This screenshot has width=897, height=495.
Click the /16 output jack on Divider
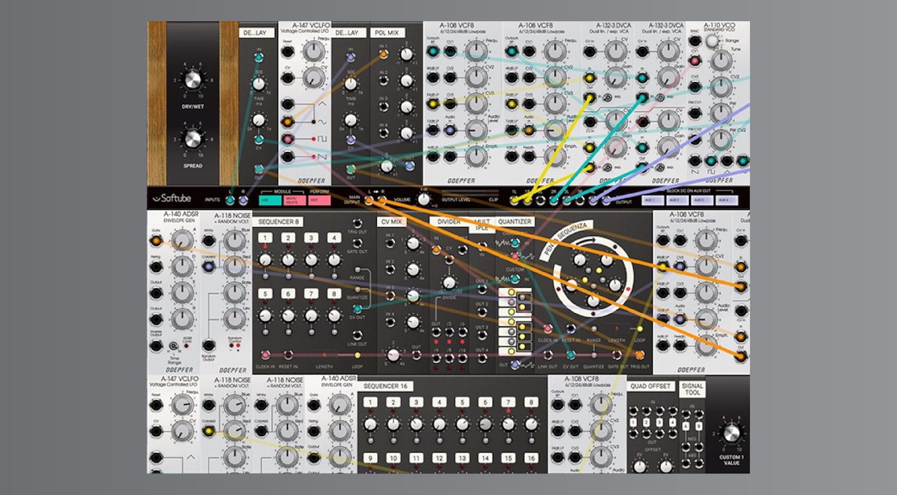click(462, 358)
